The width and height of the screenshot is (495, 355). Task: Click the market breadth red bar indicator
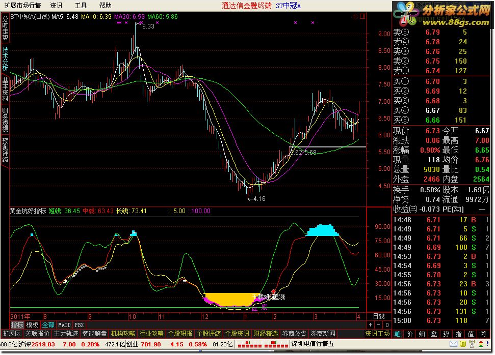(x=263, y=344)
